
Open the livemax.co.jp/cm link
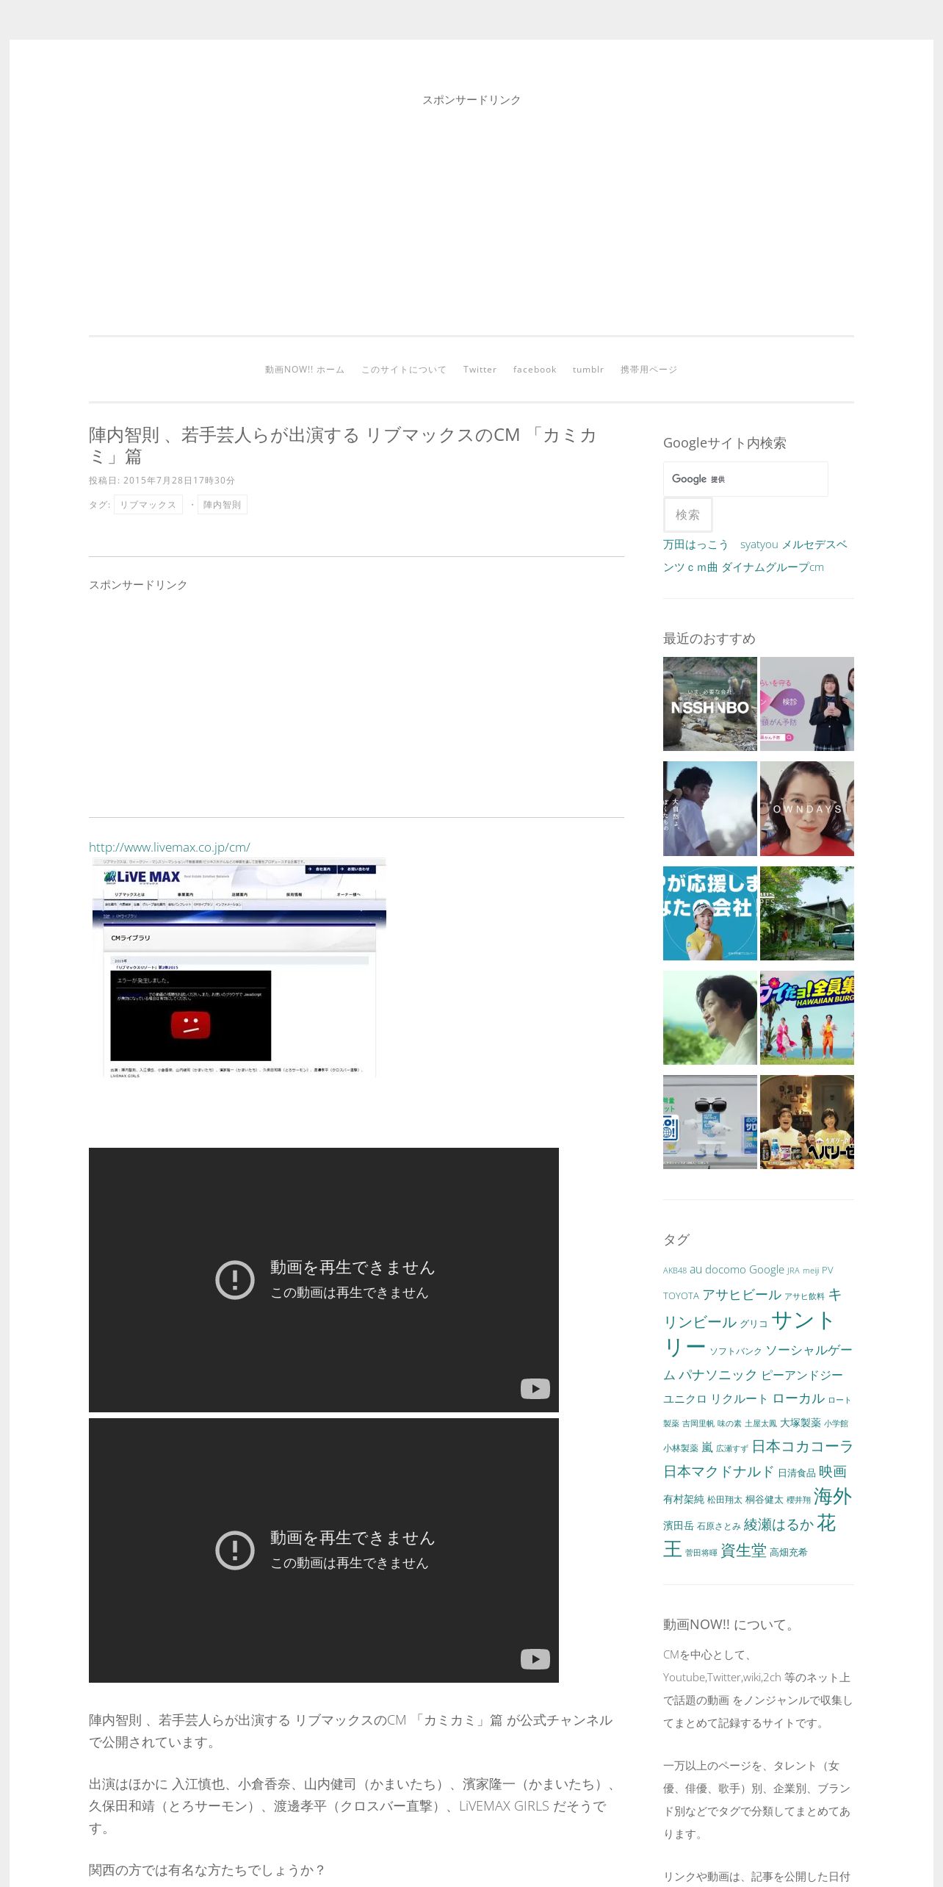click(x=170, y=847)
